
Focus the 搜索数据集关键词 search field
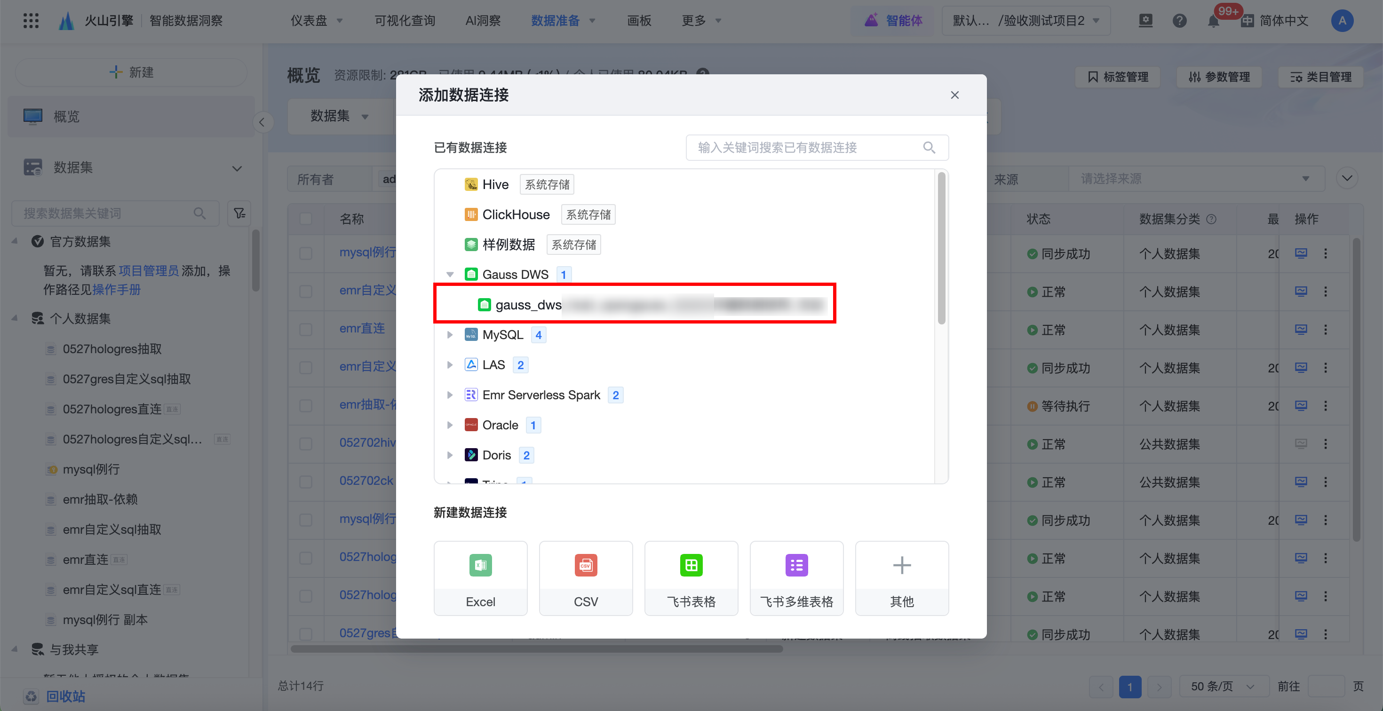click(115, 213)
